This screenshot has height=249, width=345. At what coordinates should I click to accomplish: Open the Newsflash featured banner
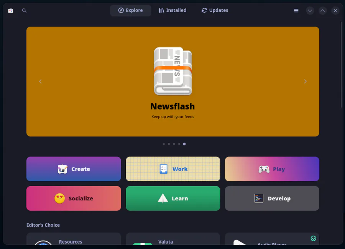[x=173, y=81]
